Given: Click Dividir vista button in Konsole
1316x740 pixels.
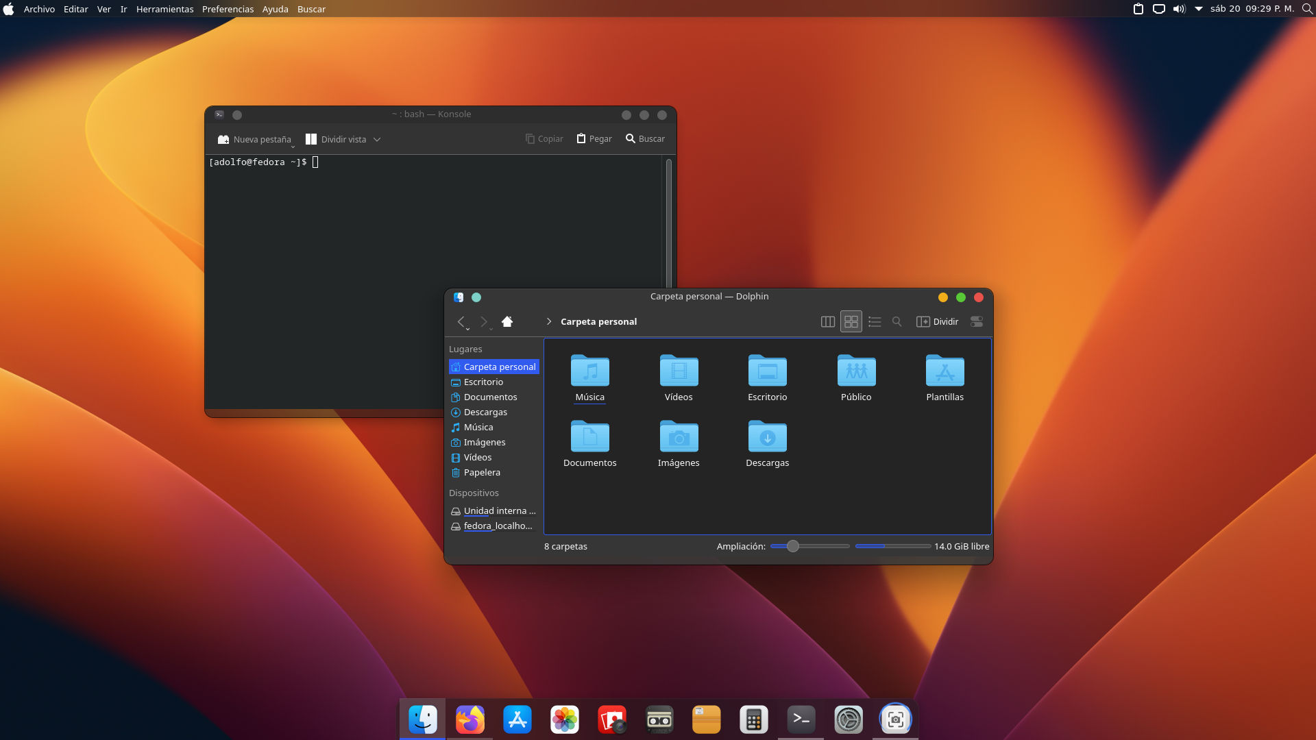Looking at the screenshot, I should coord(336,139).
